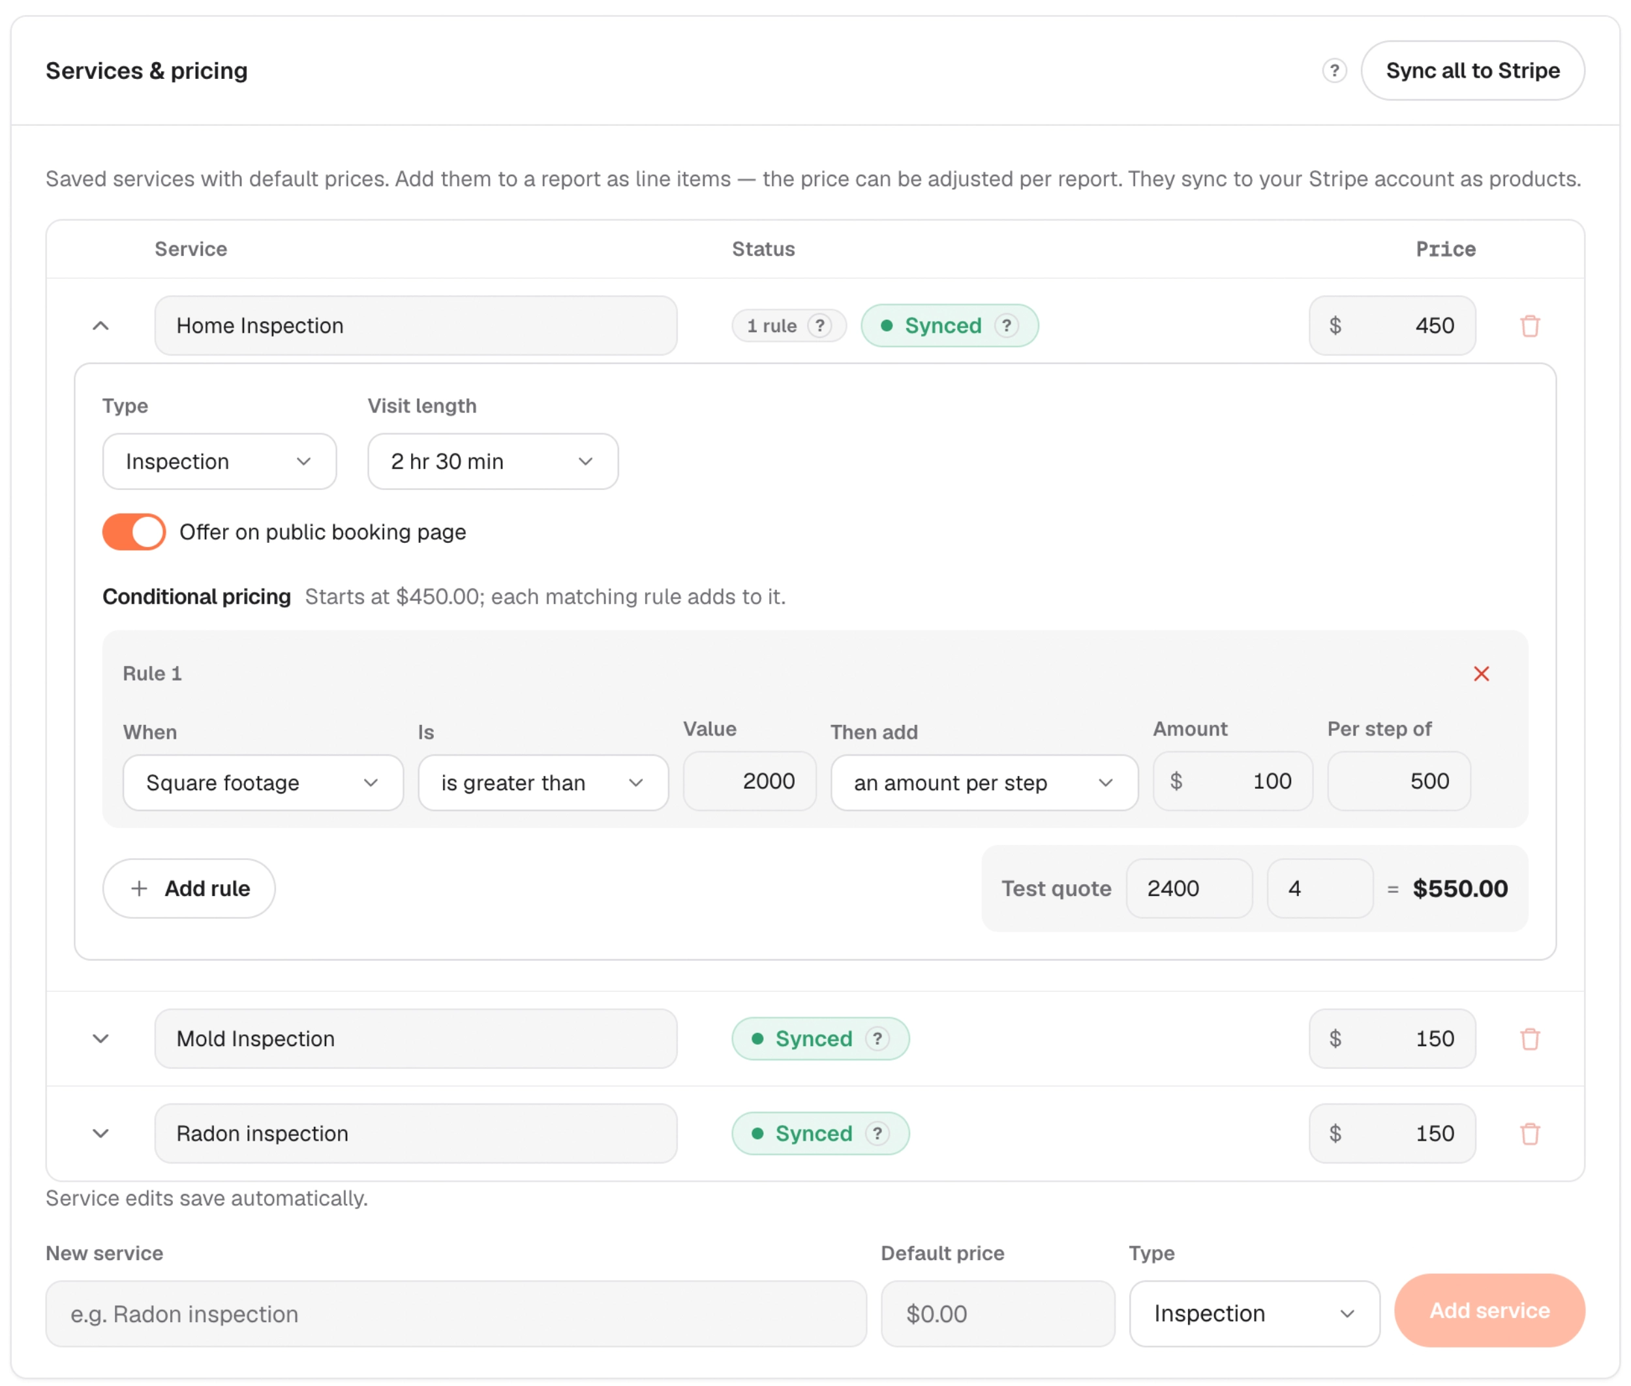Open help on Mold Inspection Synced badge
Screen dimensions: 1631x1386
pos(877,1038)
